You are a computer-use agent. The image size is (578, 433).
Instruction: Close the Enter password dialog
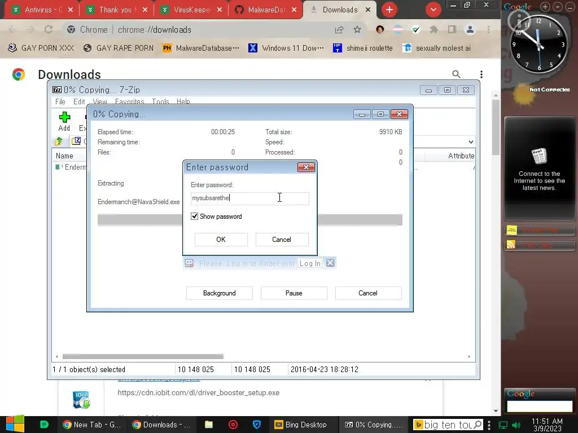(x=306, y=167)
